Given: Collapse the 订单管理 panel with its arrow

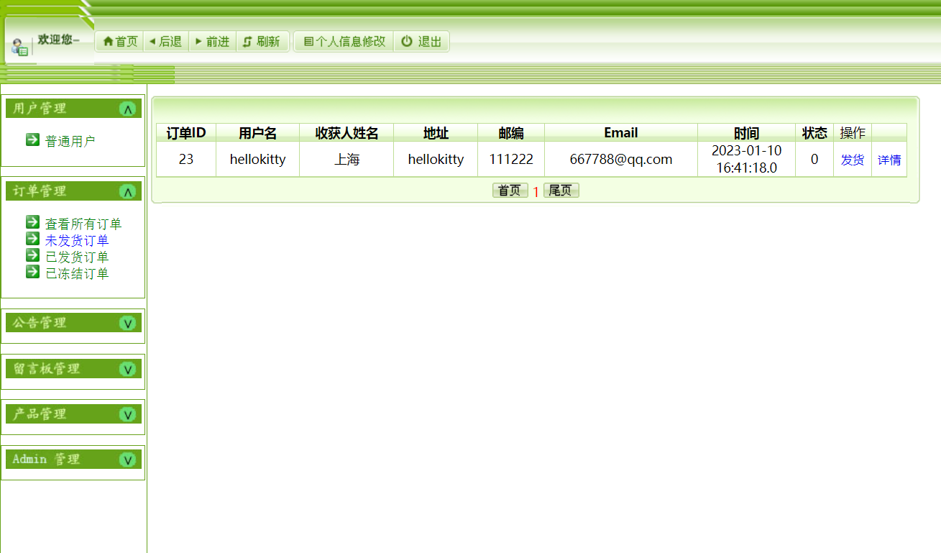Looking at the screenshot, I should click(128, 191).
